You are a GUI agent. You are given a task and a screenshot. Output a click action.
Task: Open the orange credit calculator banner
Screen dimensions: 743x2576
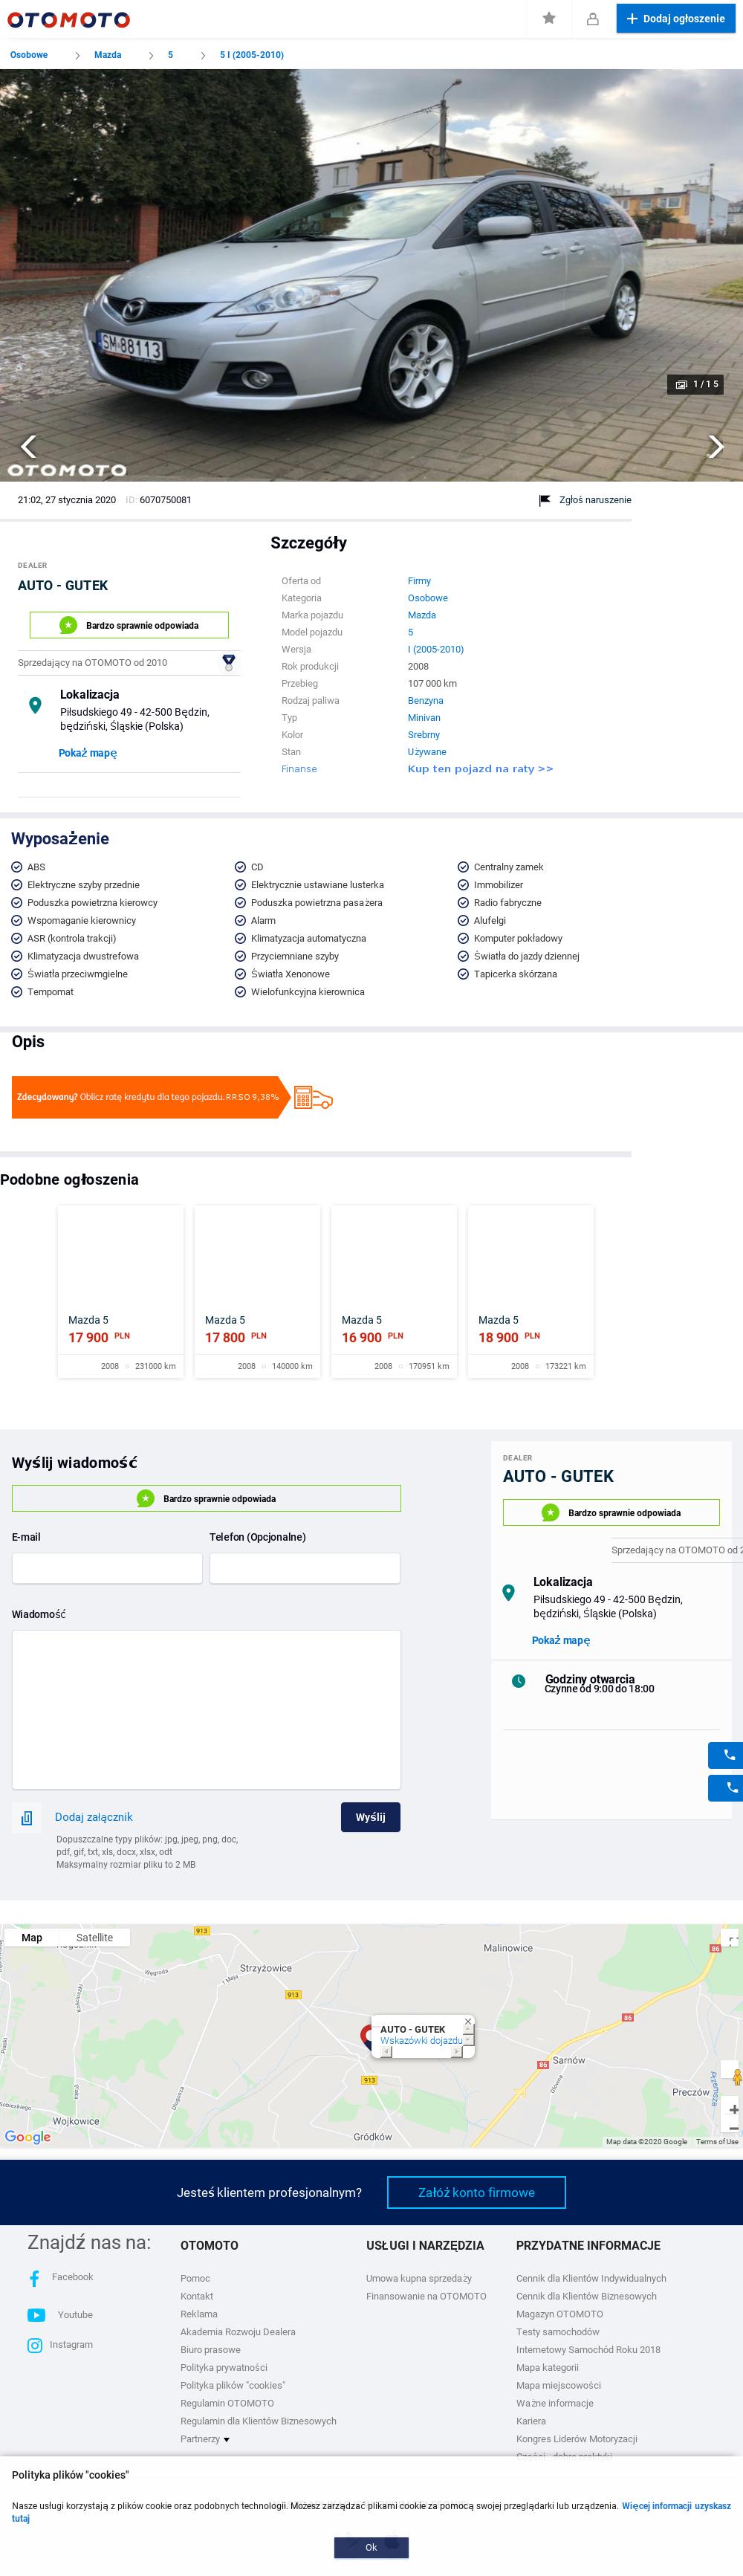150,1097
